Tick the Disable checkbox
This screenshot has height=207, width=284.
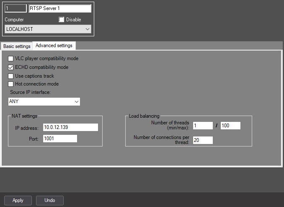pos(62,20)
